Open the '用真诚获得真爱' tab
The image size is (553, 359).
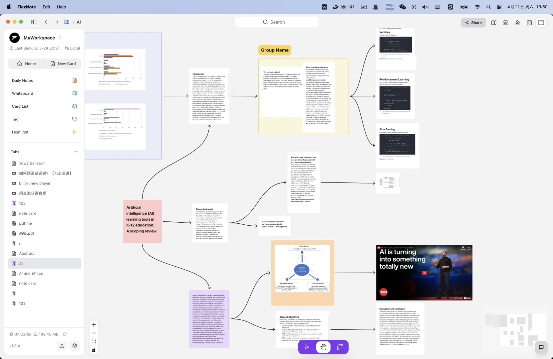coord(45,193)
